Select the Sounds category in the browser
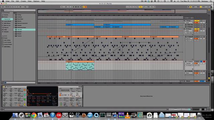The width and height of the screenshot is (214, 120). (x=6, y=15)
